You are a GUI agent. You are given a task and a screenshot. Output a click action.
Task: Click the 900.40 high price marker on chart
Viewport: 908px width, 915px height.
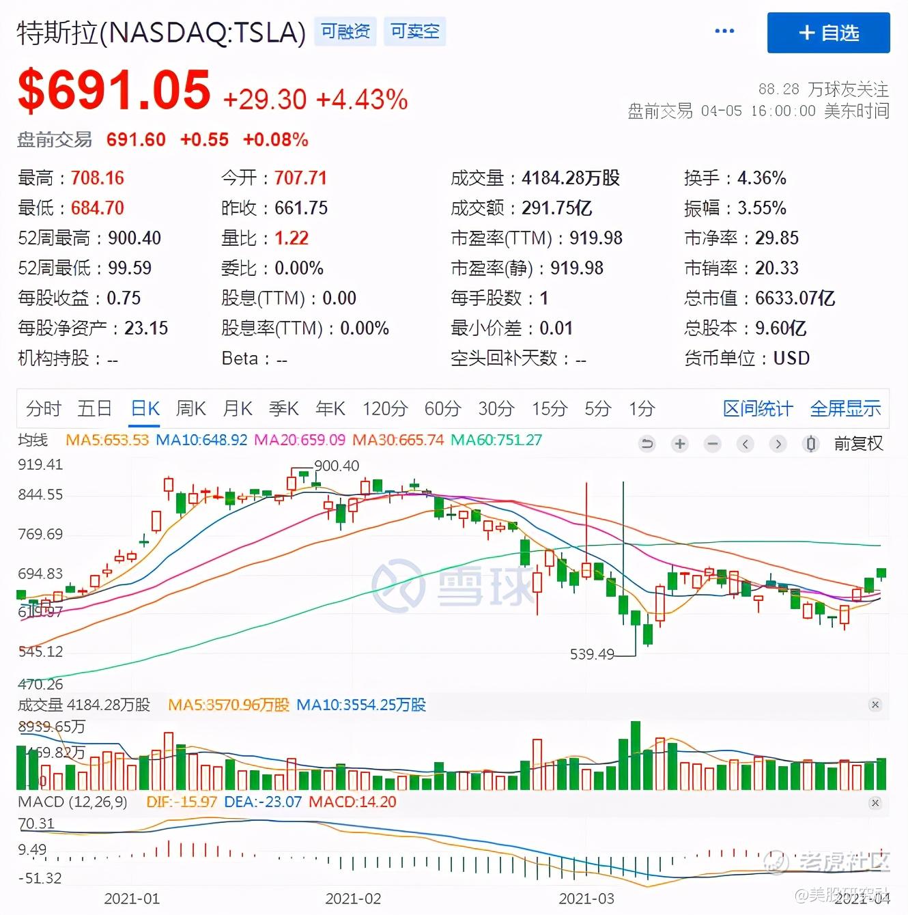tap(337, 466)
